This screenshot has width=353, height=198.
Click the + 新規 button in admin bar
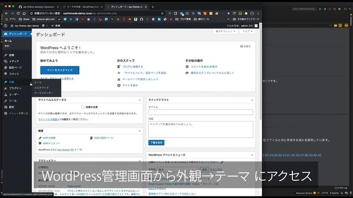click(x=56, y=26)
